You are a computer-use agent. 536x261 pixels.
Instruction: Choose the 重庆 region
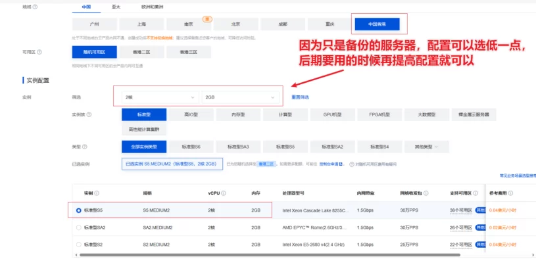[x=330, y=24]
